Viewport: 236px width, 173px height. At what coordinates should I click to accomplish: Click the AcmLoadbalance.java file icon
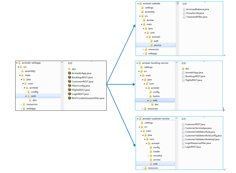pos(184,9)
